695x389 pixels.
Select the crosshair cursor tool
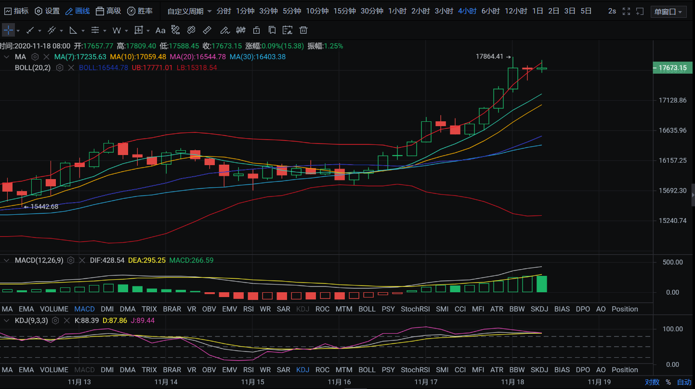[x=9, y=30]
